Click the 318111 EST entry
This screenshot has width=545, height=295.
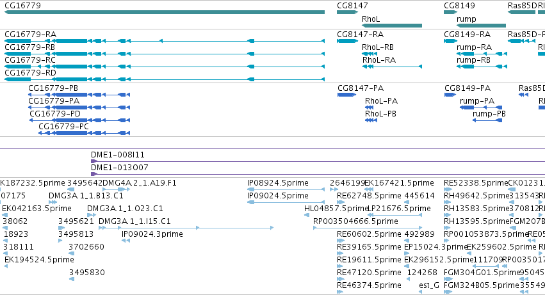point(5,253)
